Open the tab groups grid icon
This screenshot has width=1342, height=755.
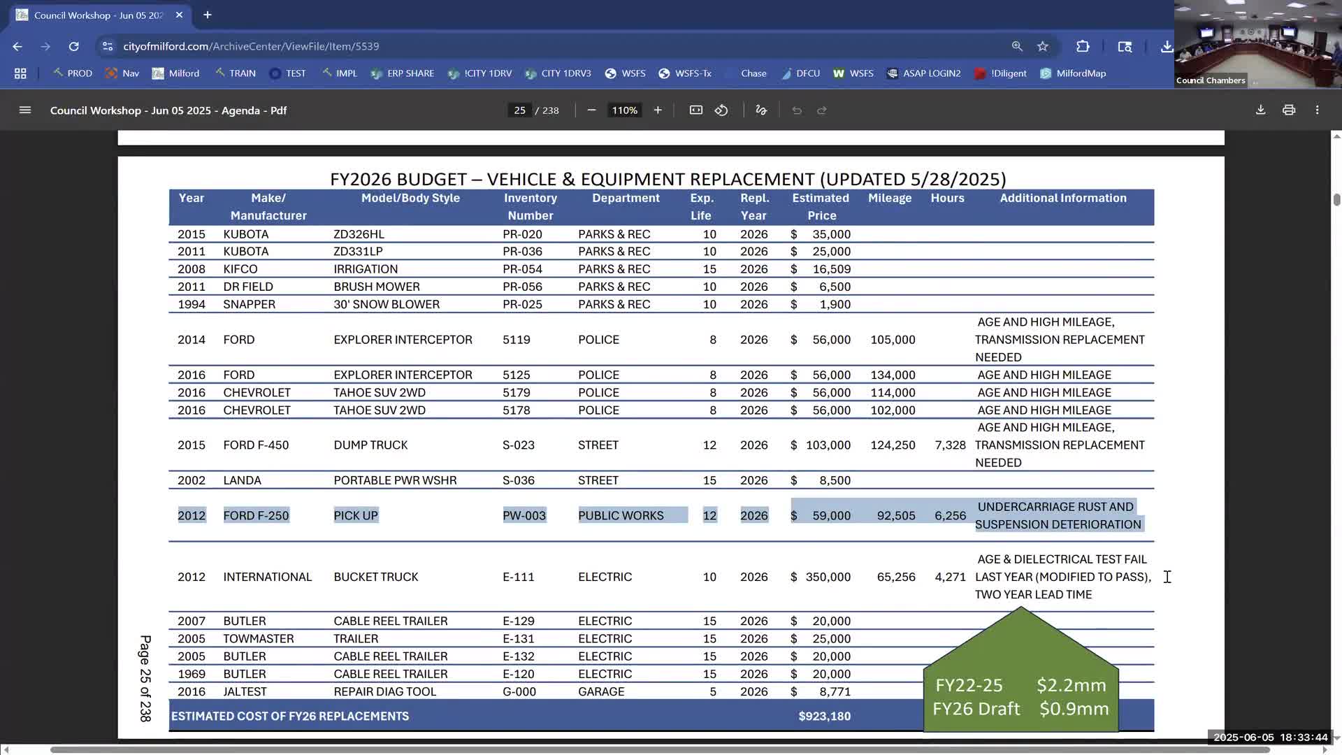20,73
